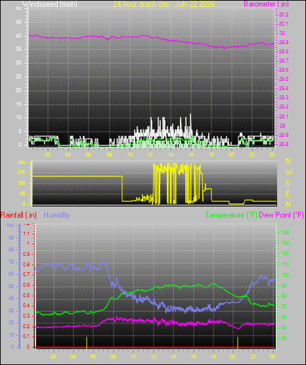Click the yellow marker near hour 20 on rainfall axis
Viewport: 306px width, 365px height.
tap(238, 343)
